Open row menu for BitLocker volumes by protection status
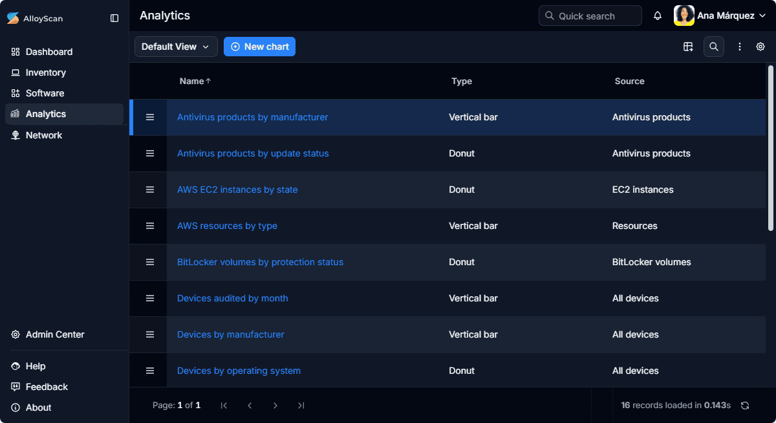The image size is (776, 423). [x=150, y=262]
